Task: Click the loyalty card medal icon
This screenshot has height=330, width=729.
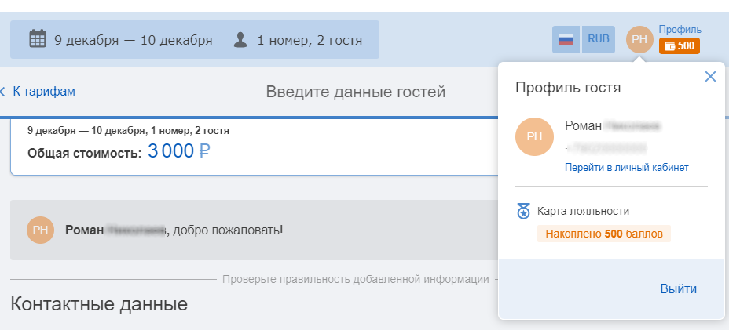Action: (523, 211)
